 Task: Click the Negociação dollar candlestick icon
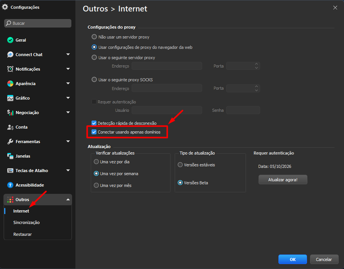10,113
